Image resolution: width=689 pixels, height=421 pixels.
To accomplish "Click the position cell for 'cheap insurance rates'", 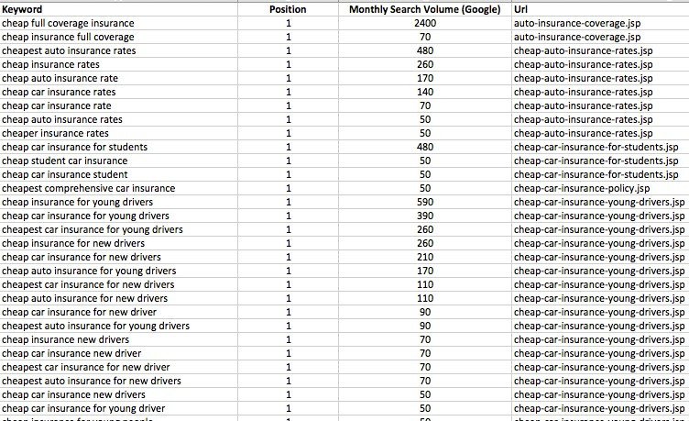I will (x=288, y=64).
